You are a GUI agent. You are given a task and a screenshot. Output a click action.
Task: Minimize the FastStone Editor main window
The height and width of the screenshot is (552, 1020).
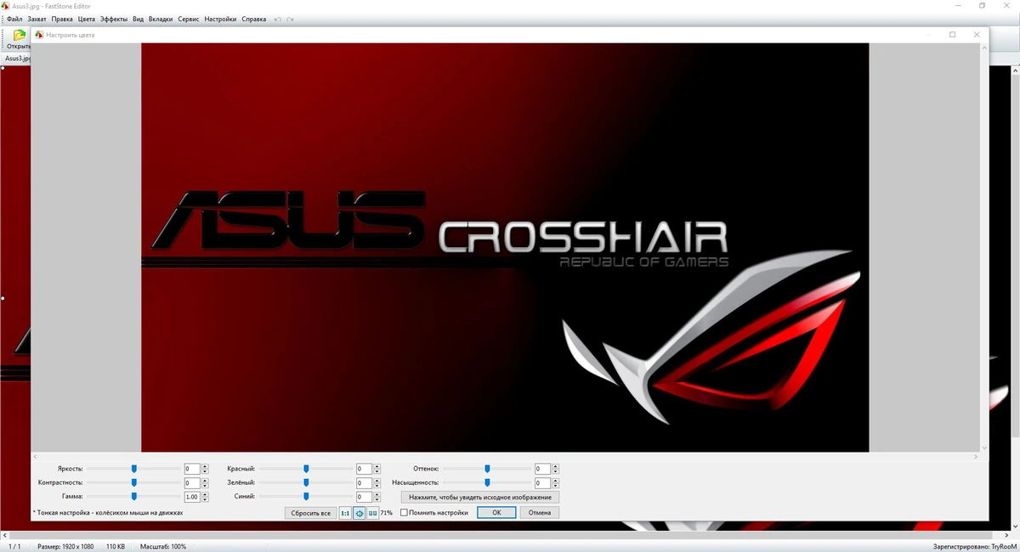click(x=957, y=6)
